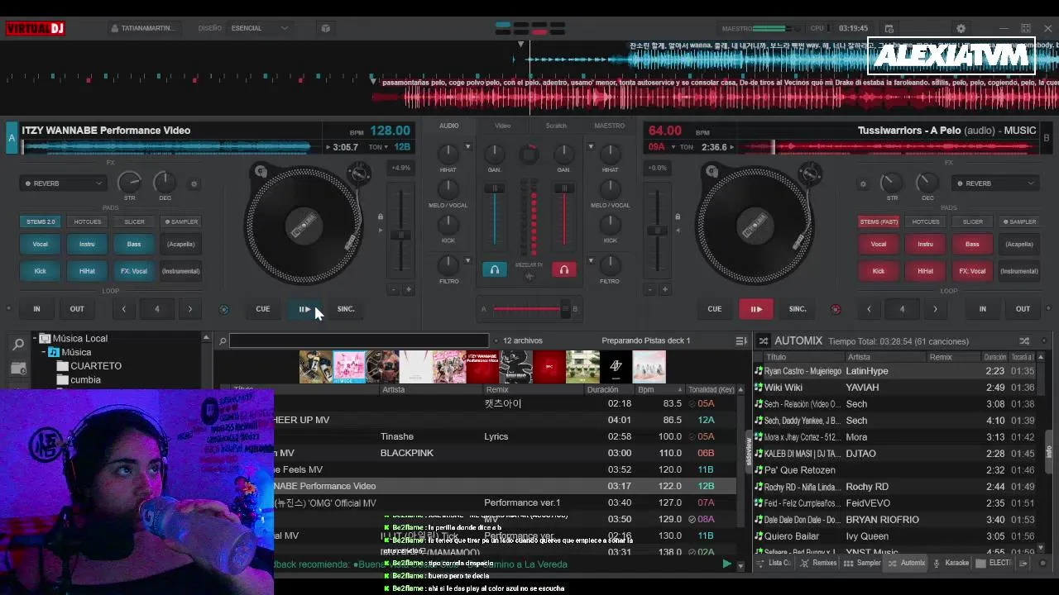Toggle deck A headphone cue button

(x=495, y=269)
